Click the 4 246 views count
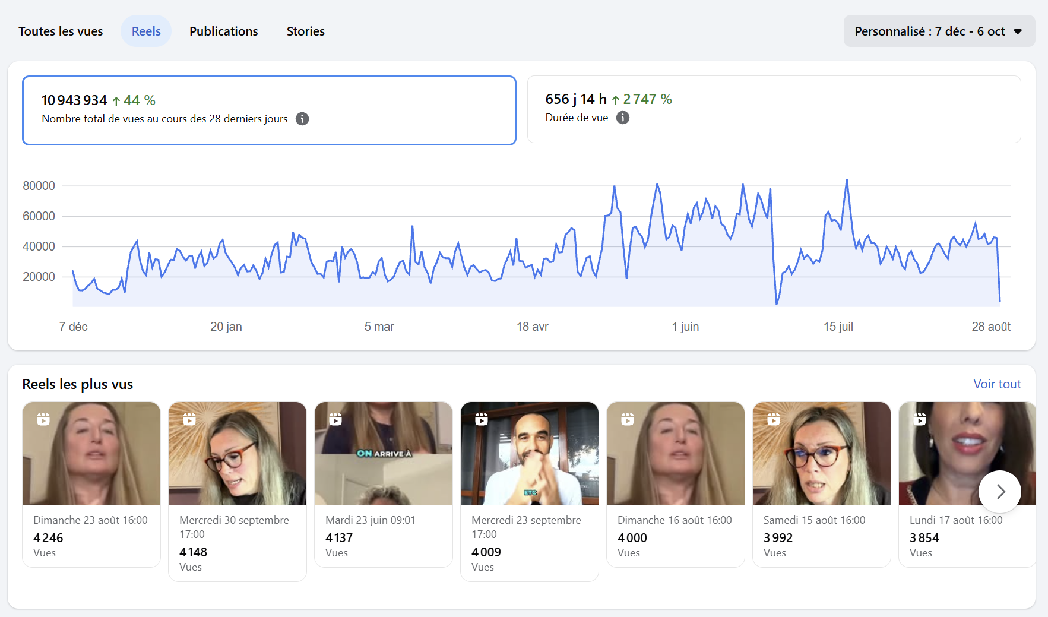 click(48, 538)
